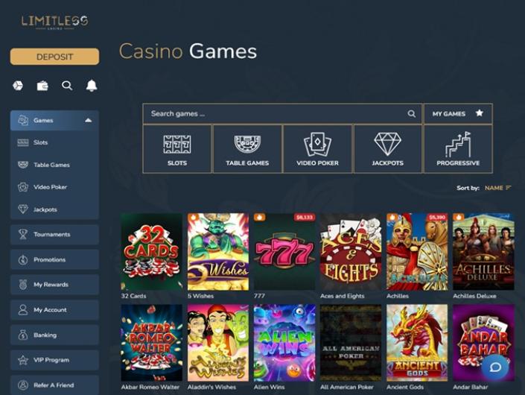Click the sidebar magnifier search icon
Viewport: 525px width, 395px height.
coord(67,86)
